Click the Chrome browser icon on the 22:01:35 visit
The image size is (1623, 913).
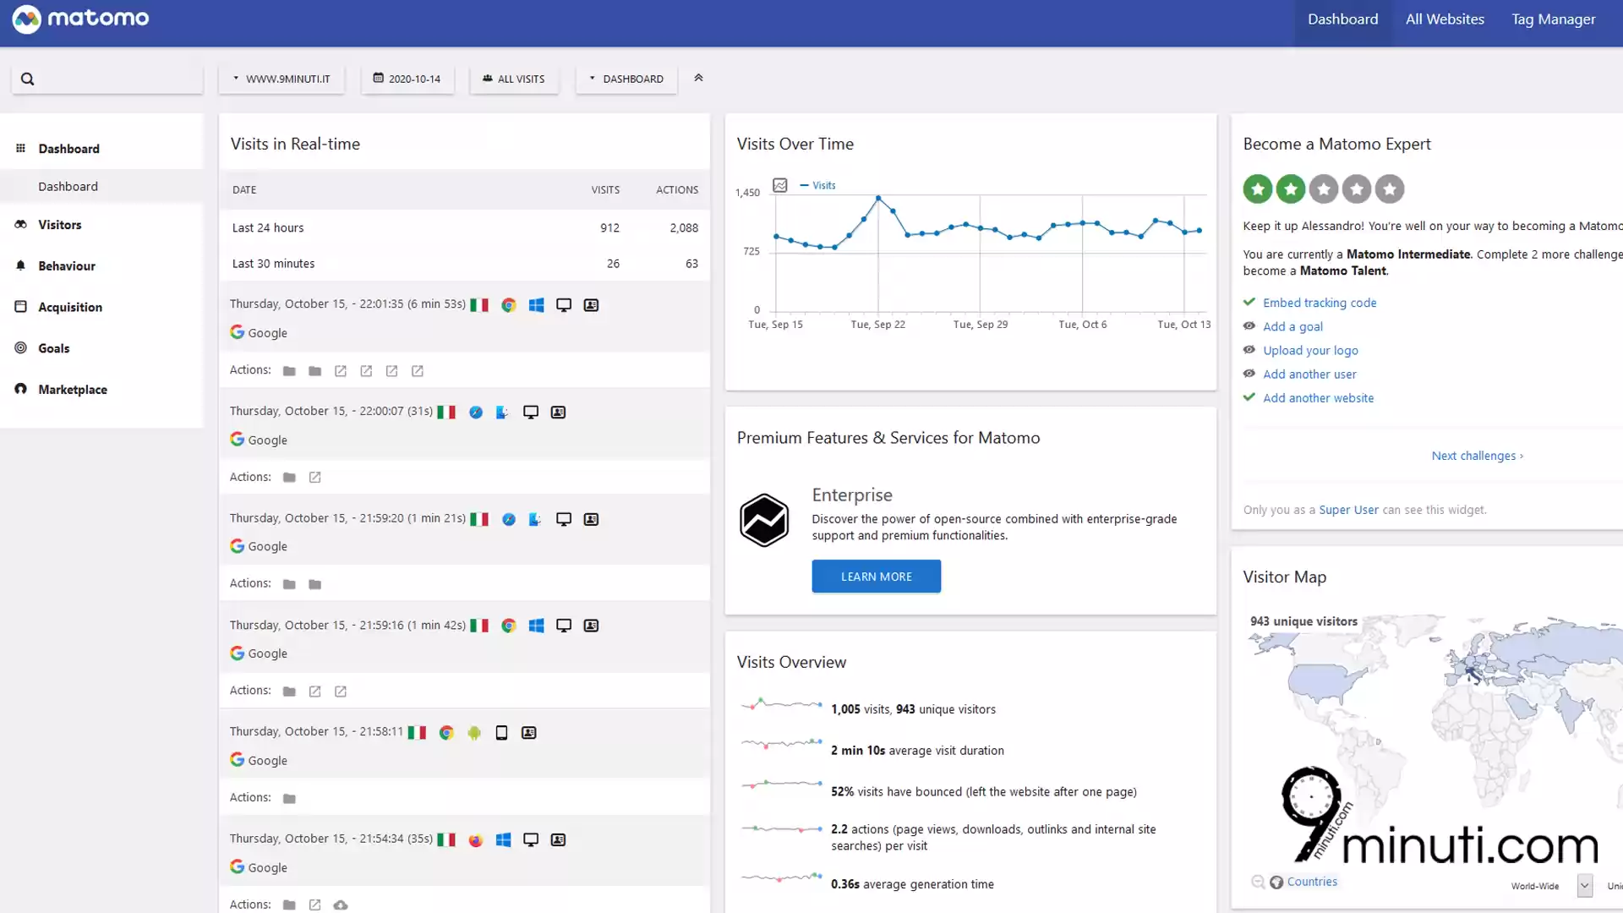click(509, 305)
